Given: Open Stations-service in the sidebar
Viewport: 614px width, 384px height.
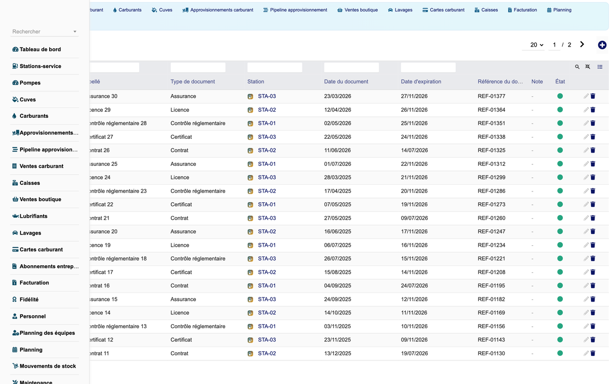Looking at the screenshot, I should 40,66.
